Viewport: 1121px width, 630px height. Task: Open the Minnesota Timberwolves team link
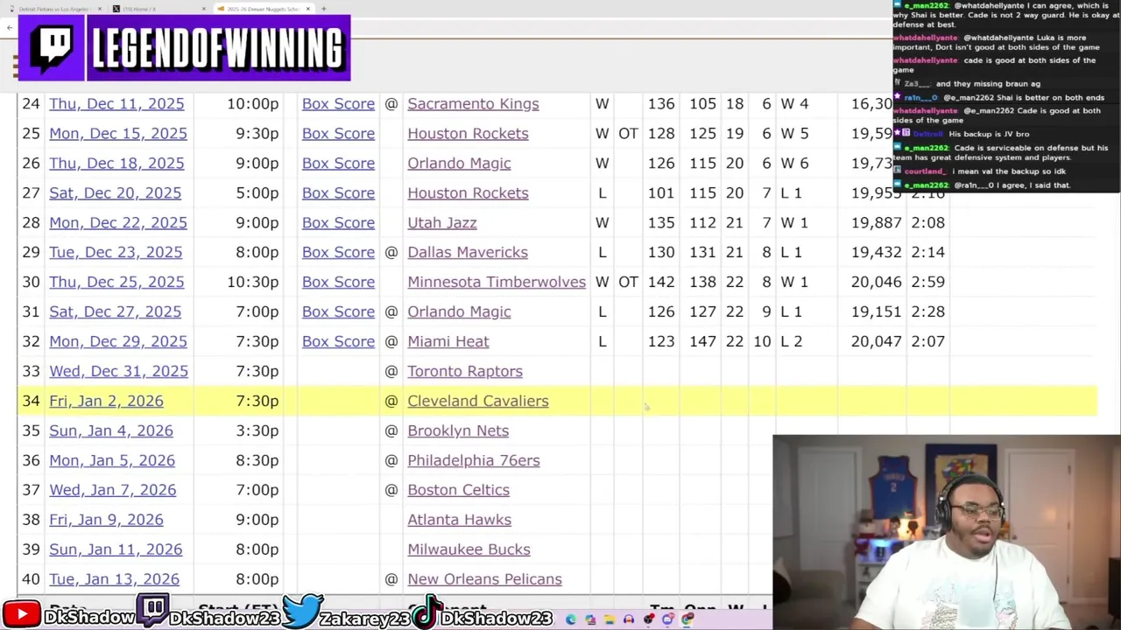click(x=497, y=283)
